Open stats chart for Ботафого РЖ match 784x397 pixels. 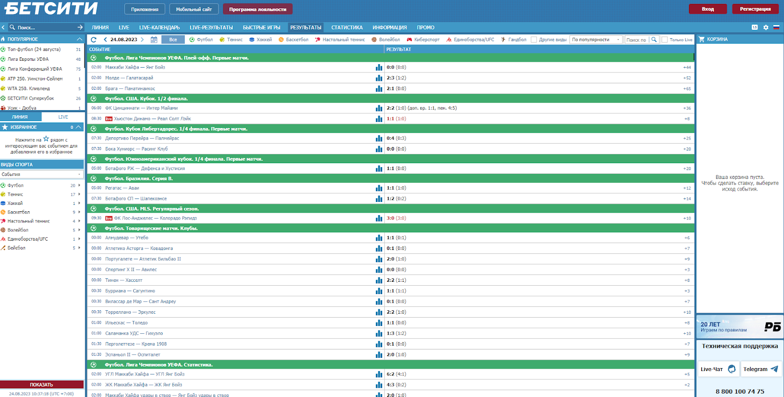[379, 169]
